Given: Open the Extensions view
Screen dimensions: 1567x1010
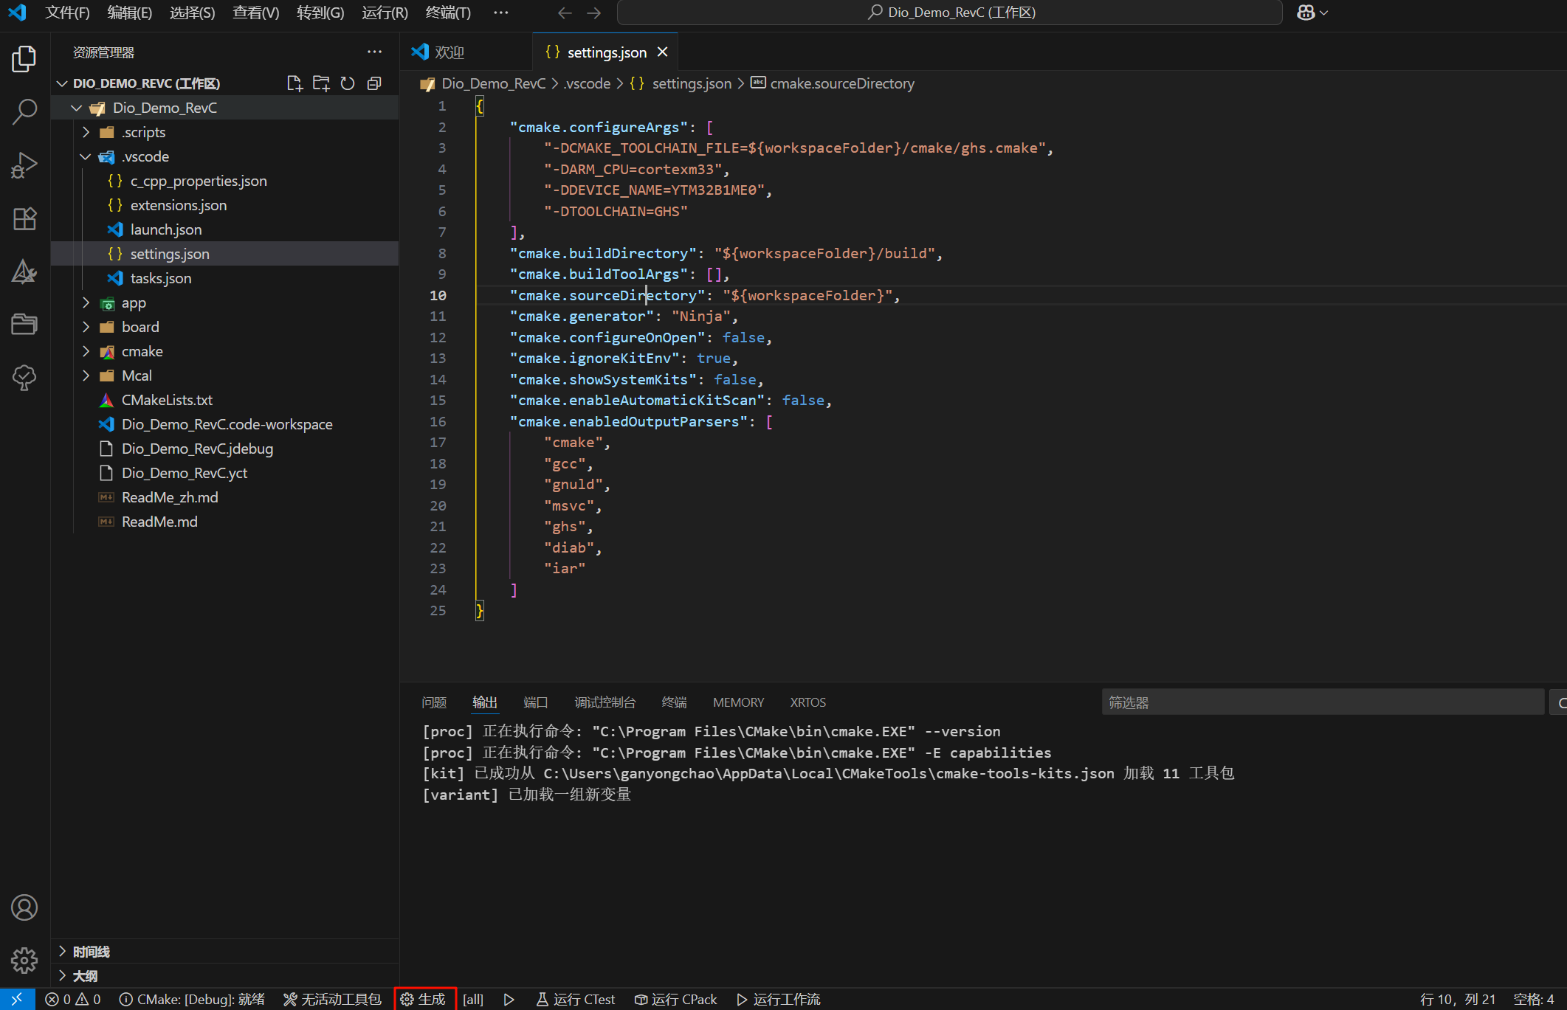Looking at the screenshot, I should tap(24, 218).
